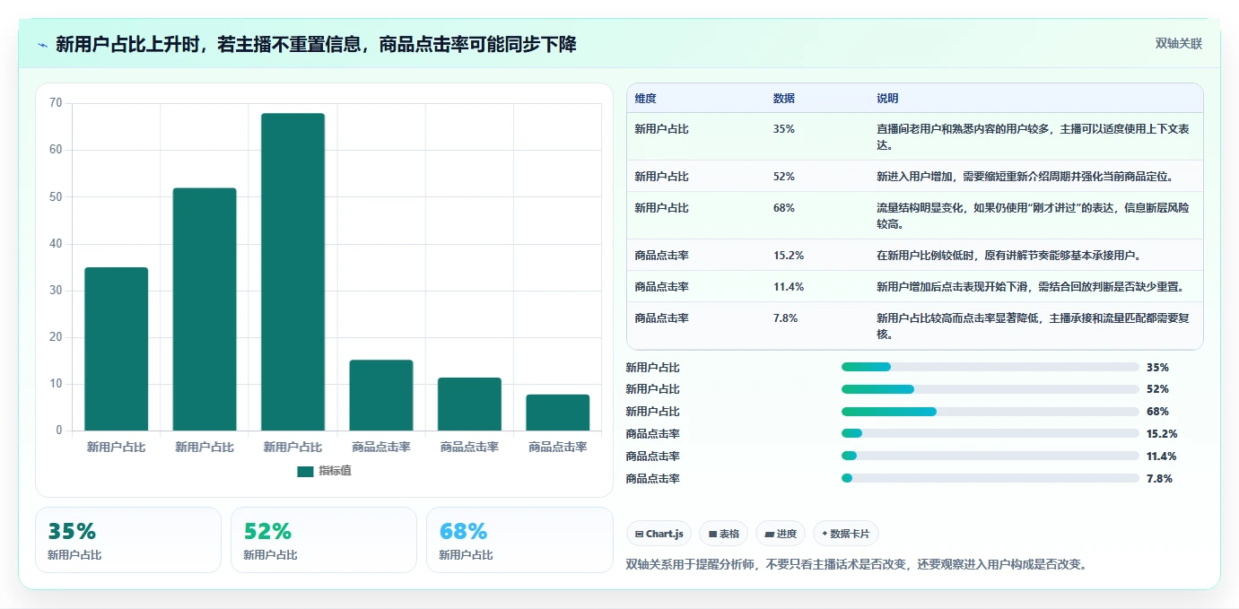Click the 68% progress bar
Viewport: 1239px width, 609px height.
click(x=990, y=412)
